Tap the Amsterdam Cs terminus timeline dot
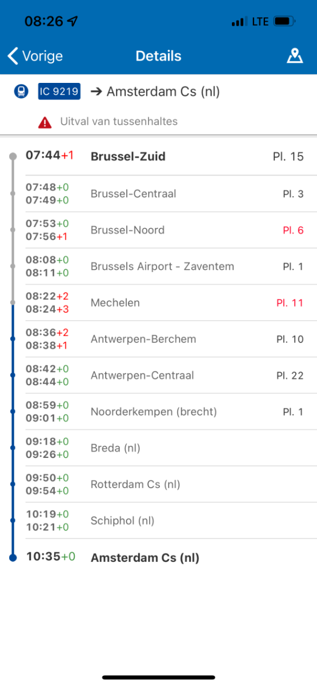 coord(13,557)
